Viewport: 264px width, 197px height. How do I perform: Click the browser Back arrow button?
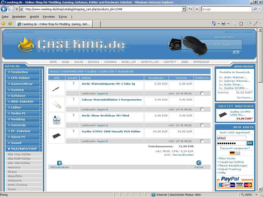pyautogui.click(x=4, y=9)
